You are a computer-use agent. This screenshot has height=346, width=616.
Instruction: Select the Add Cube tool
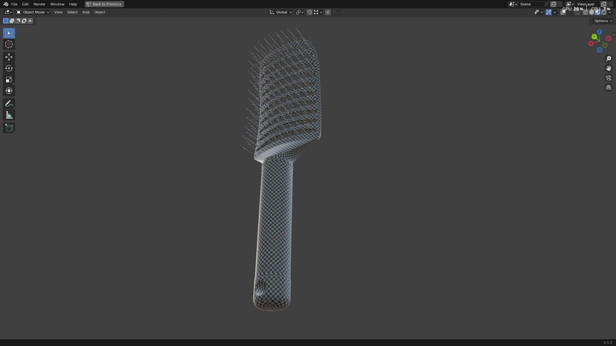[9, 128]
